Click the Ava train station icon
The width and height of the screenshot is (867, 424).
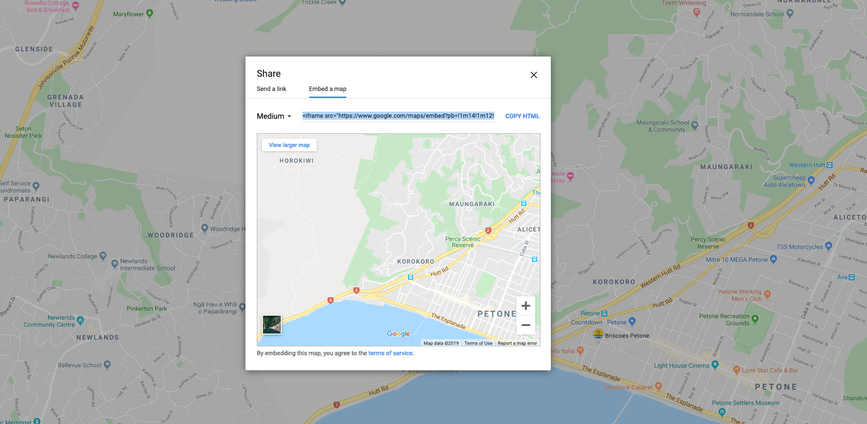click(x=851, y=277)
